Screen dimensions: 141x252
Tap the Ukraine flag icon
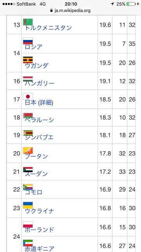[x=28, y=205]
